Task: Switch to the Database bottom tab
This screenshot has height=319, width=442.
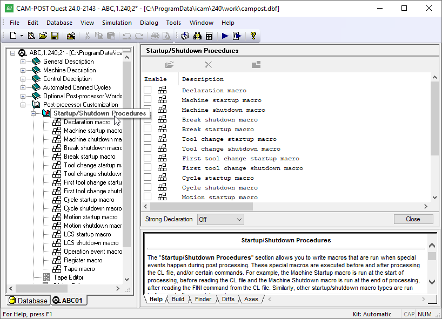Action: click(28, 301)
